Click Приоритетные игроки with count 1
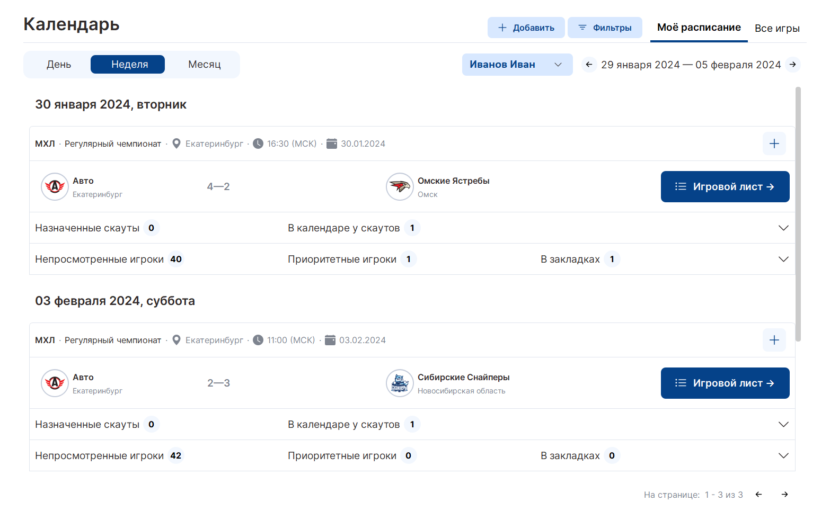 (351, 259)
